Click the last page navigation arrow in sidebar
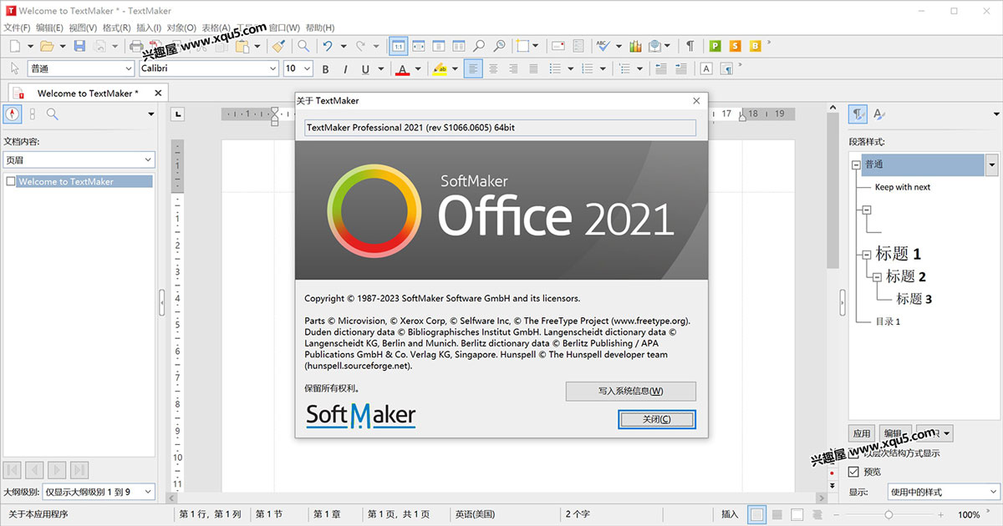Screen dimensions: 1003x526 pyautogui.click(x=79, y=470)
